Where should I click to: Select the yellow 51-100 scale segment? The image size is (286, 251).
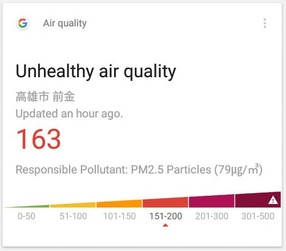(73, 205)
